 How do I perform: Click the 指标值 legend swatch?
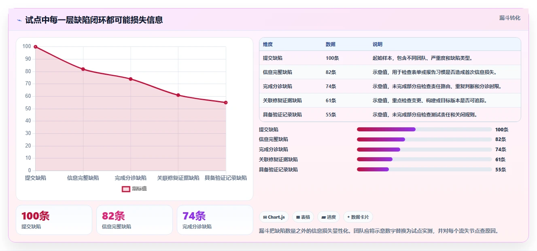[x=126, y=189]
